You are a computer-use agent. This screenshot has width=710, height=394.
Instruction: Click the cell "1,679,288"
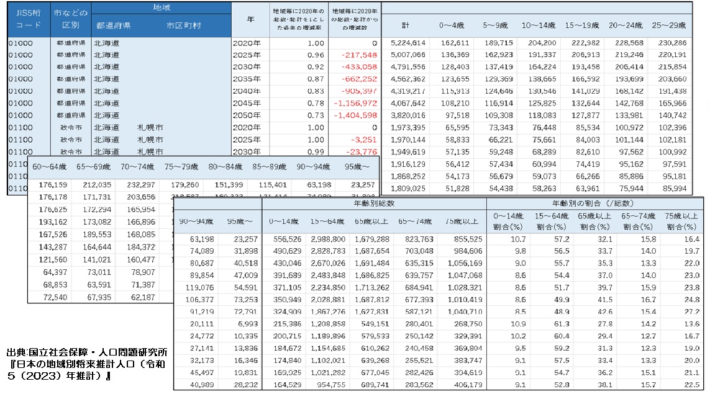click(x=371, y=239)
